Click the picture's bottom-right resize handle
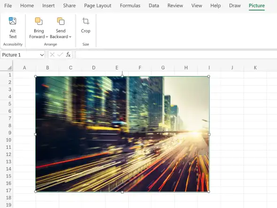The height and width of the screenshot is (208, 277). 208,192
